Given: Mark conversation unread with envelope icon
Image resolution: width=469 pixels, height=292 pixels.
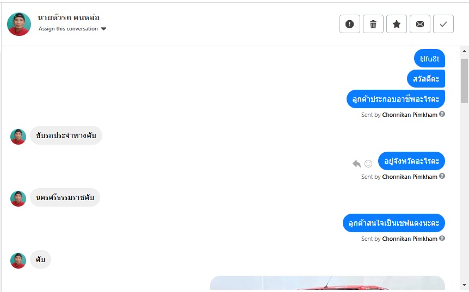Looking at the screenshot, I should click(x=420, y=24).
